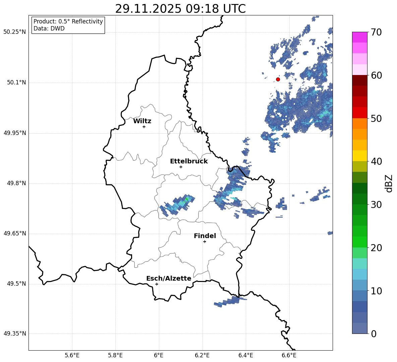Image resolution: width=397 pixels, height=362 pixels.
Task: Click the 70 tick on the colorbar
Action: point(376,32)
